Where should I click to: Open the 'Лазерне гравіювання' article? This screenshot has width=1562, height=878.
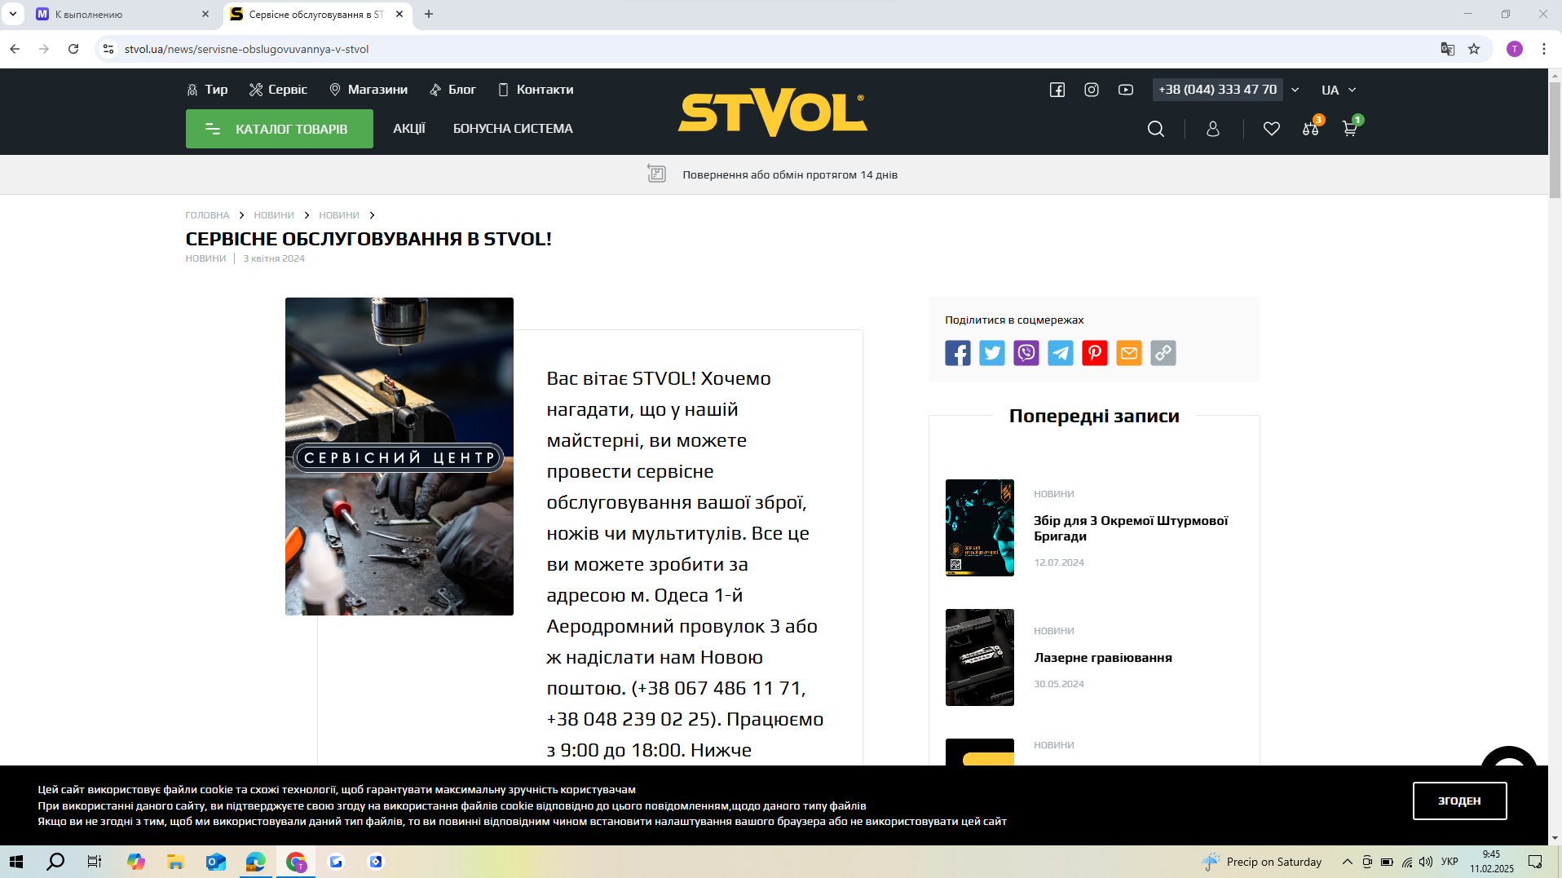pyautogui.click(x=1103, y=658)
